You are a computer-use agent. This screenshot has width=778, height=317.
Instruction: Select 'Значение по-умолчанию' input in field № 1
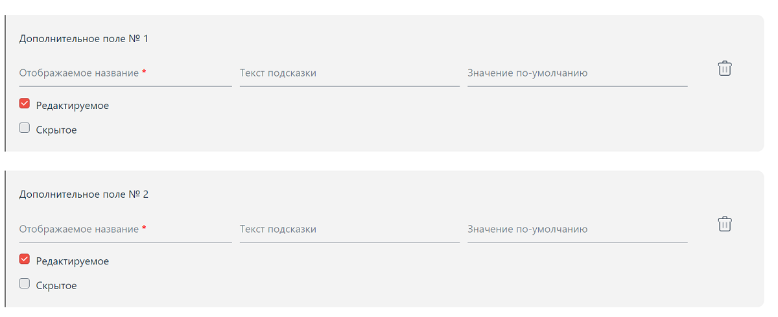pyautogui.click(x=577, y=73)
